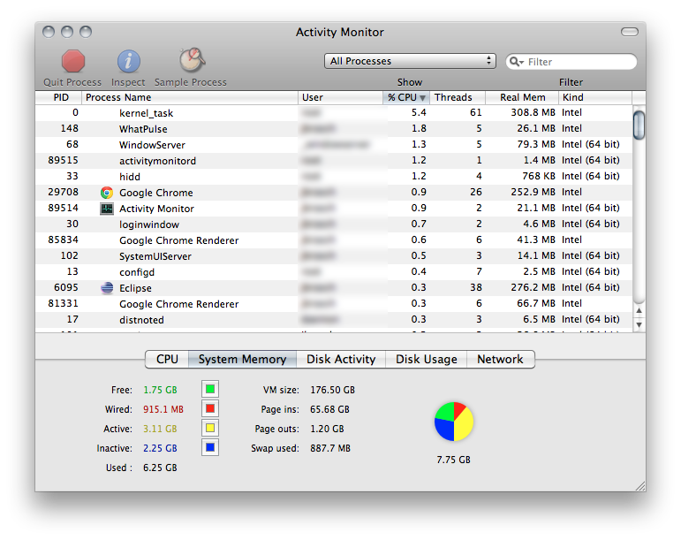Select the hidd process row
The height and width of the screenshot is (540, 681).
tap(334, 177)
